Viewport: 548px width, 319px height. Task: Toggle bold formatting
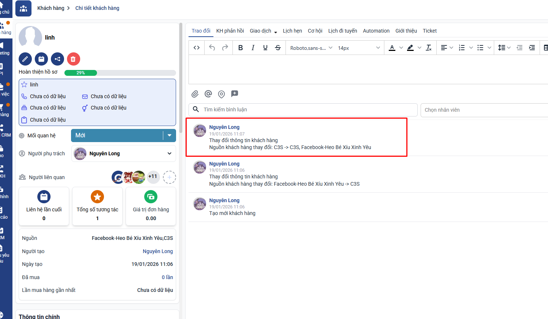(241, 48)
